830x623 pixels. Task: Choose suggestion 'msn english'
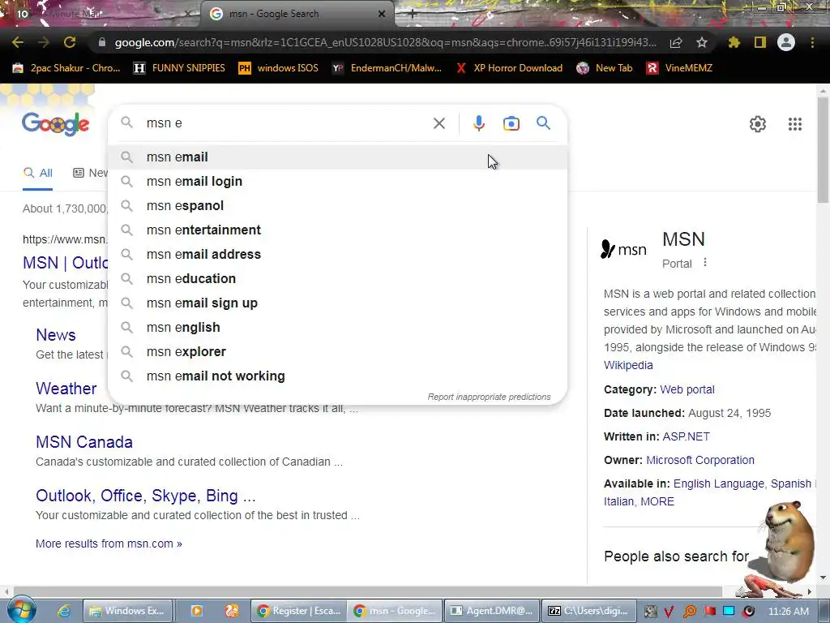click(x=337, y=328)
